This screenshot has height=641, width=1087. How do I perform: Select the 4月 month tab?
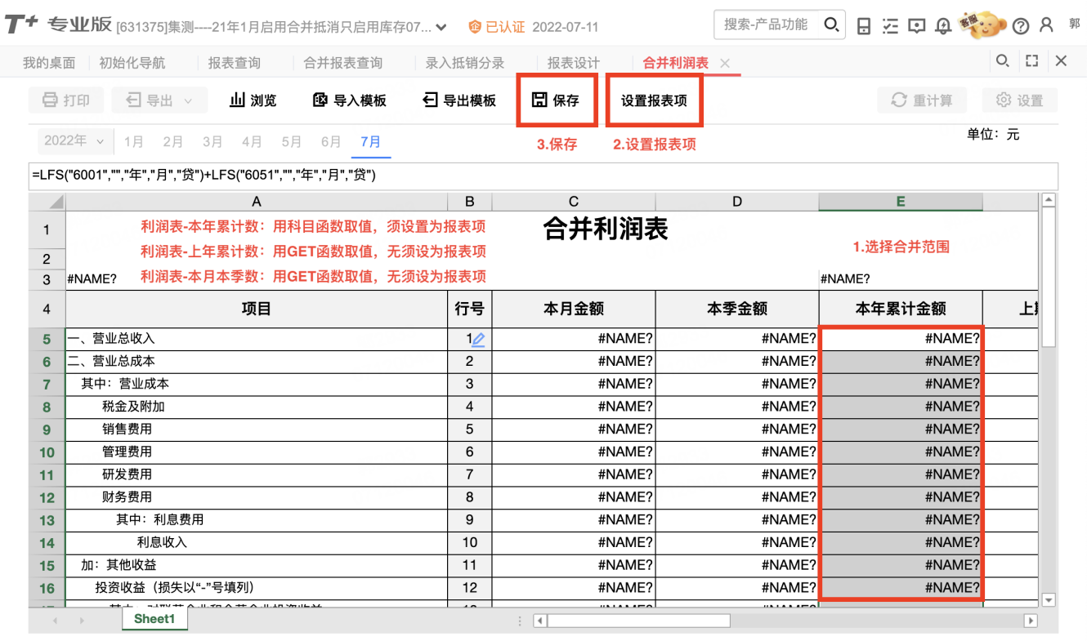coord(253,142)
